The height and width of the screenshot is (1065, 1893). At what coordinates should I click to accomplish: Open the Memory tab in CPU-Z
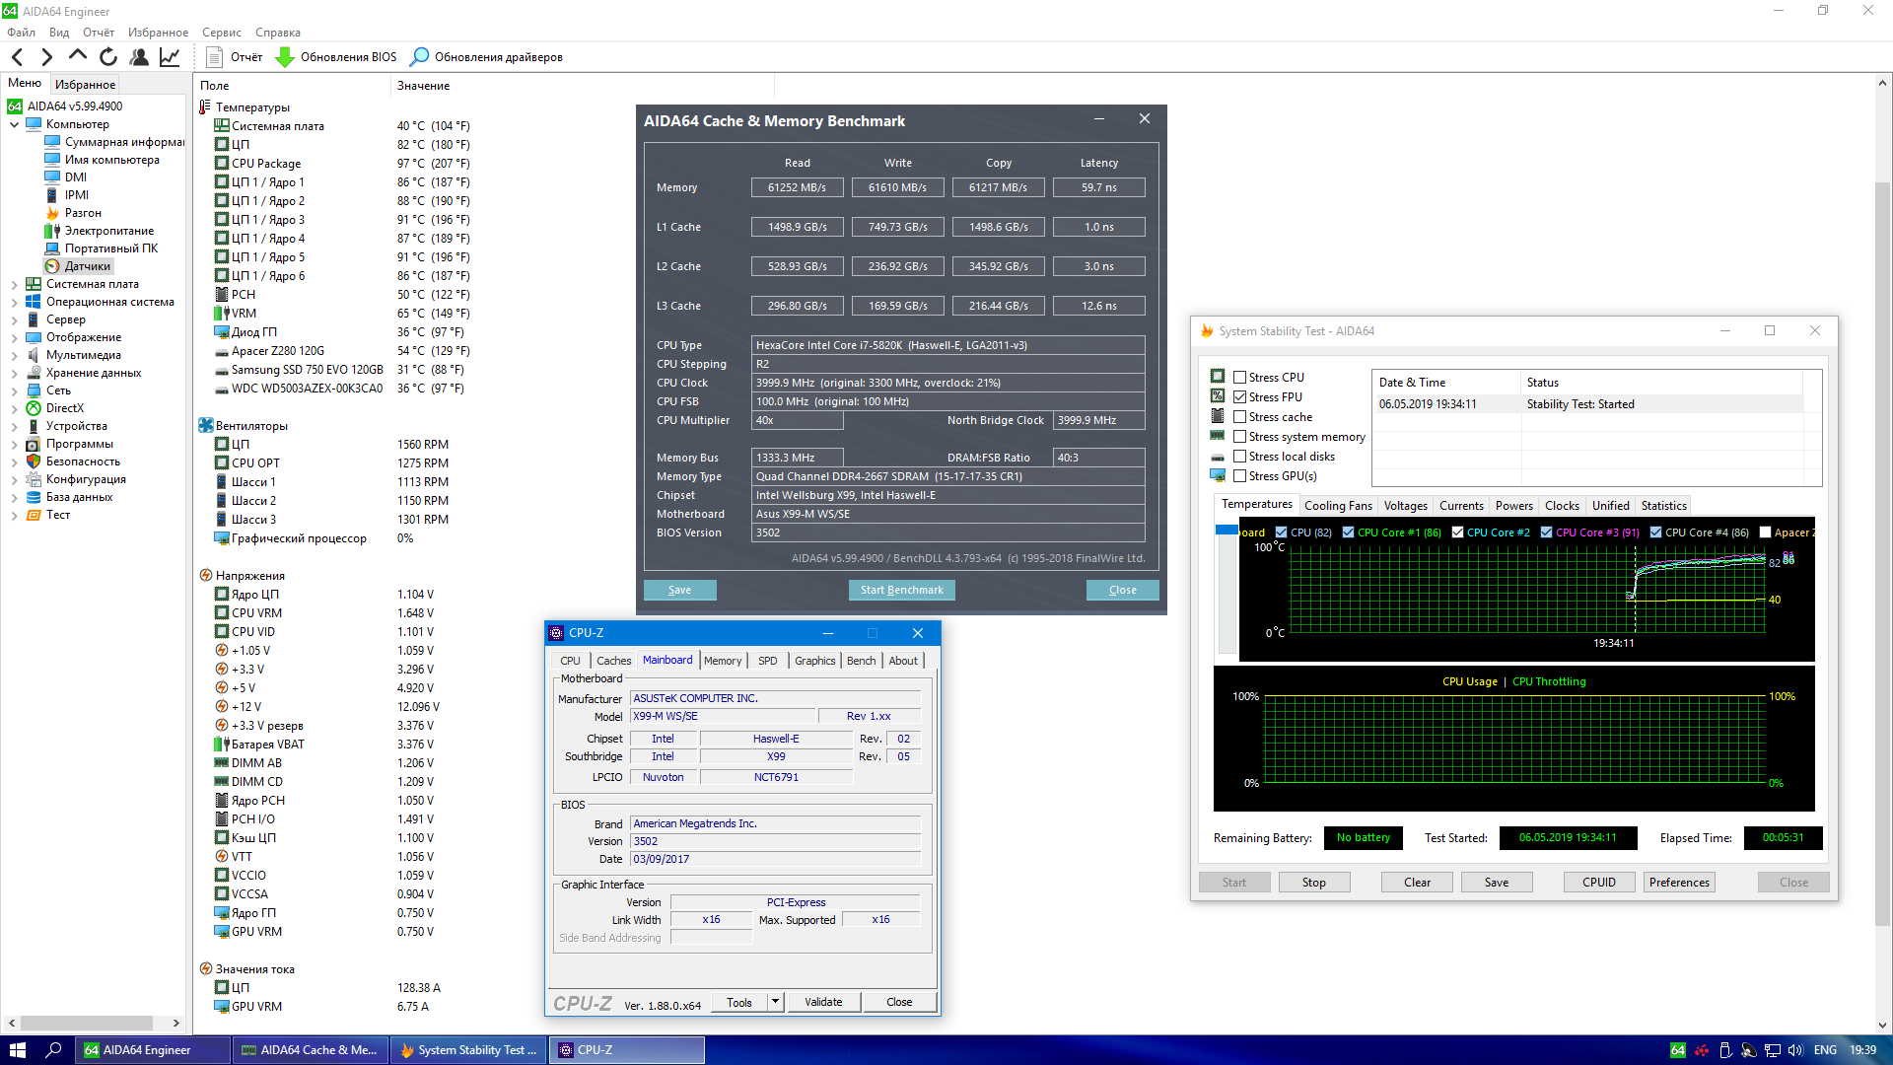click(722, 661)
